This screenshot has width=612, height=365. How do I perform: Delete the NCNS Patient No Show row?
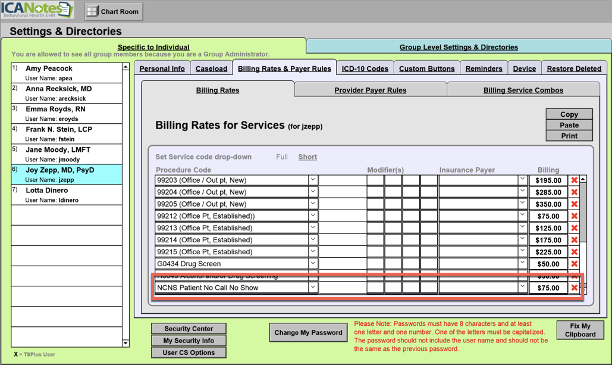[x=574, y=288]
